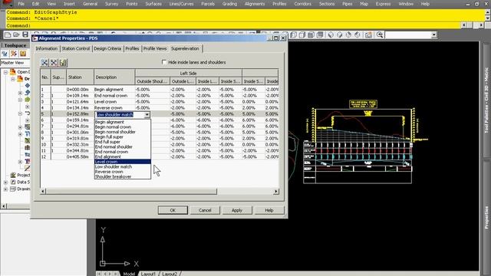
Task: Click the Description column header
Action: pos(114,77)
